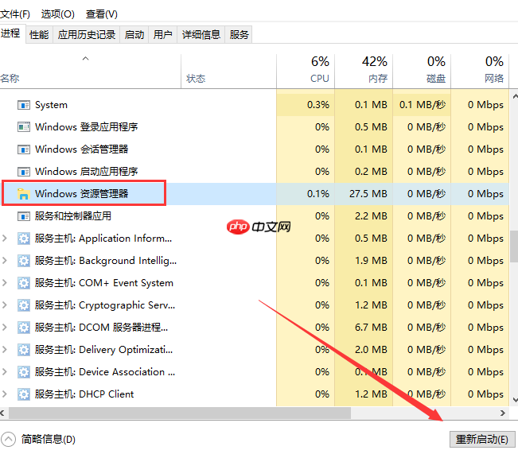The height and width of the screenshot is (454, 518).
Task: Expand 服务主机: Application Inform... row
Action: (x=5, y=239)
